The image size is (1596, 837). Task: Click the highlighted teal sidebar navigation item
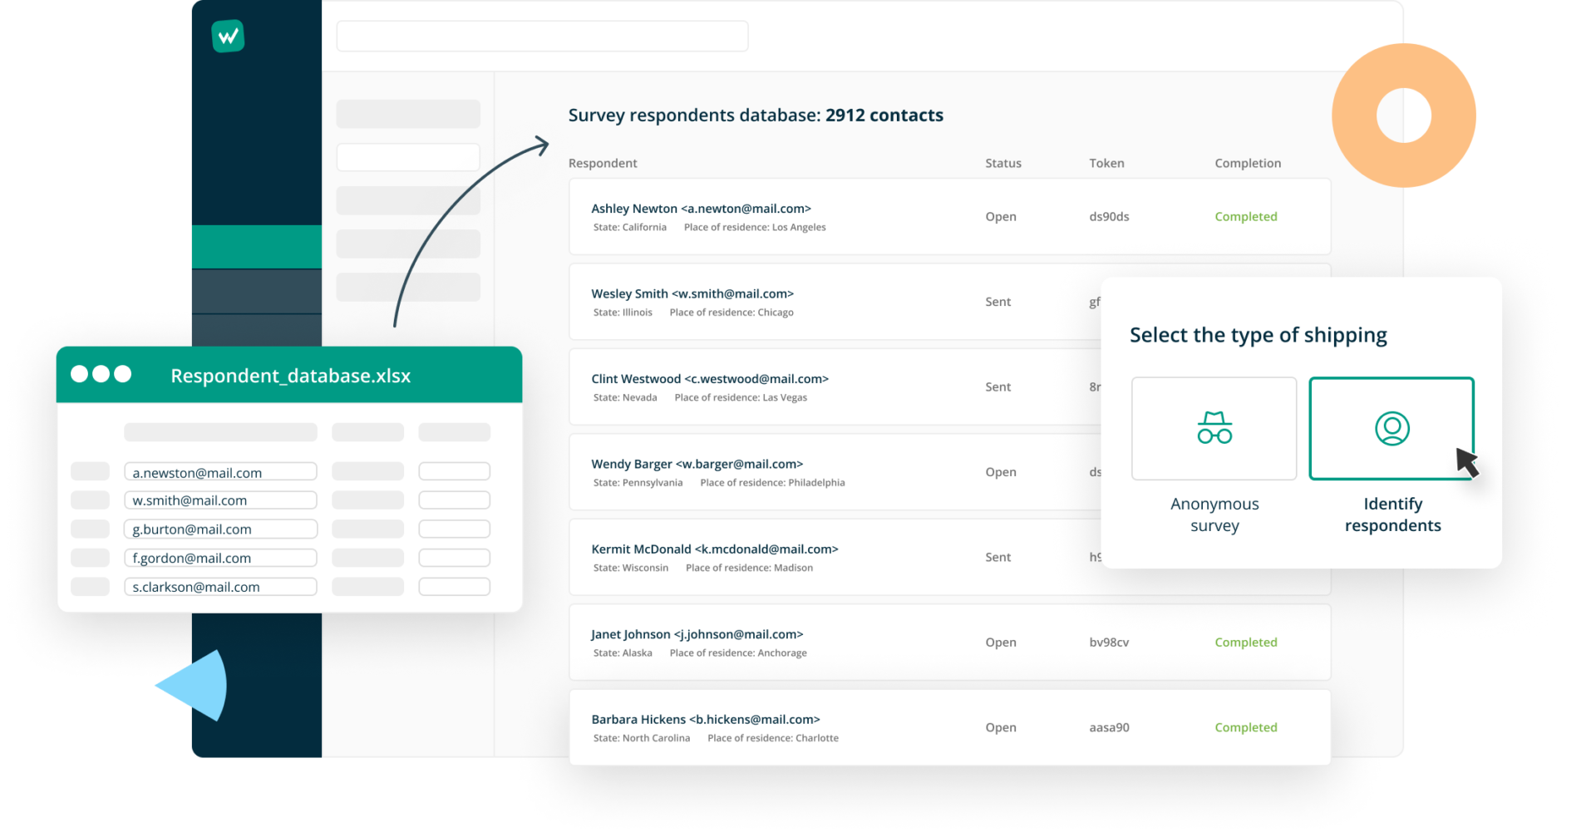tap(256, 246)
